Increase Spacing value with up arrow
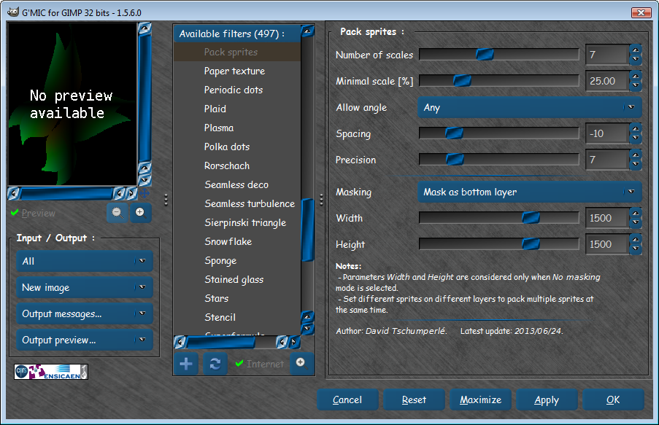 point(636,129)
